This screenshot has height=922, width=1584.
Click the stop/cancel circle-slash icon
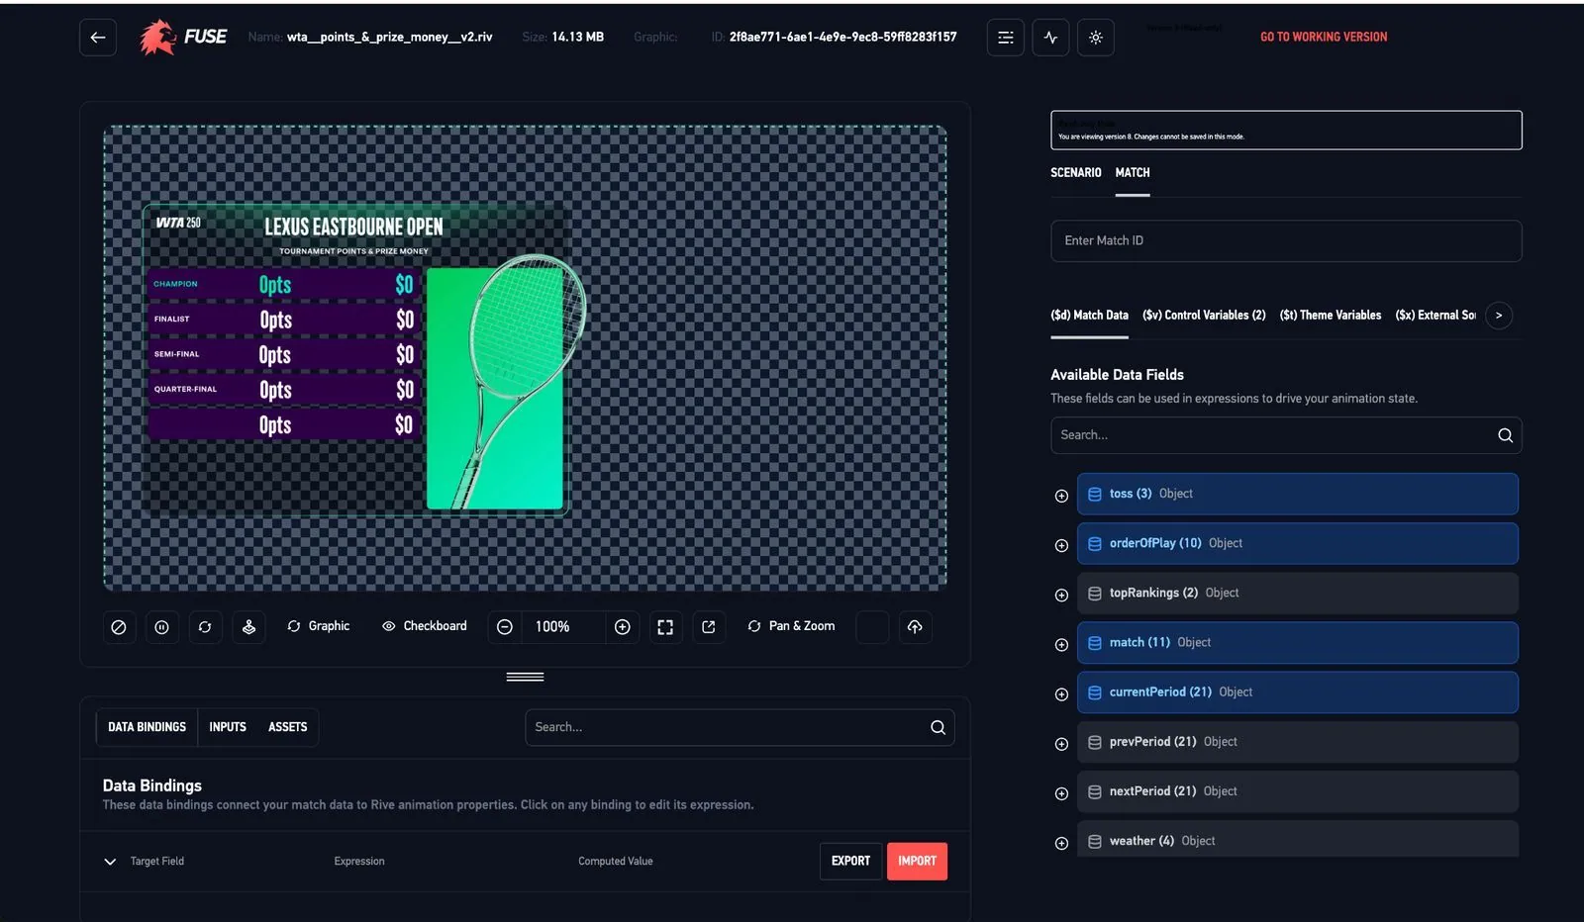click(119, 627)
